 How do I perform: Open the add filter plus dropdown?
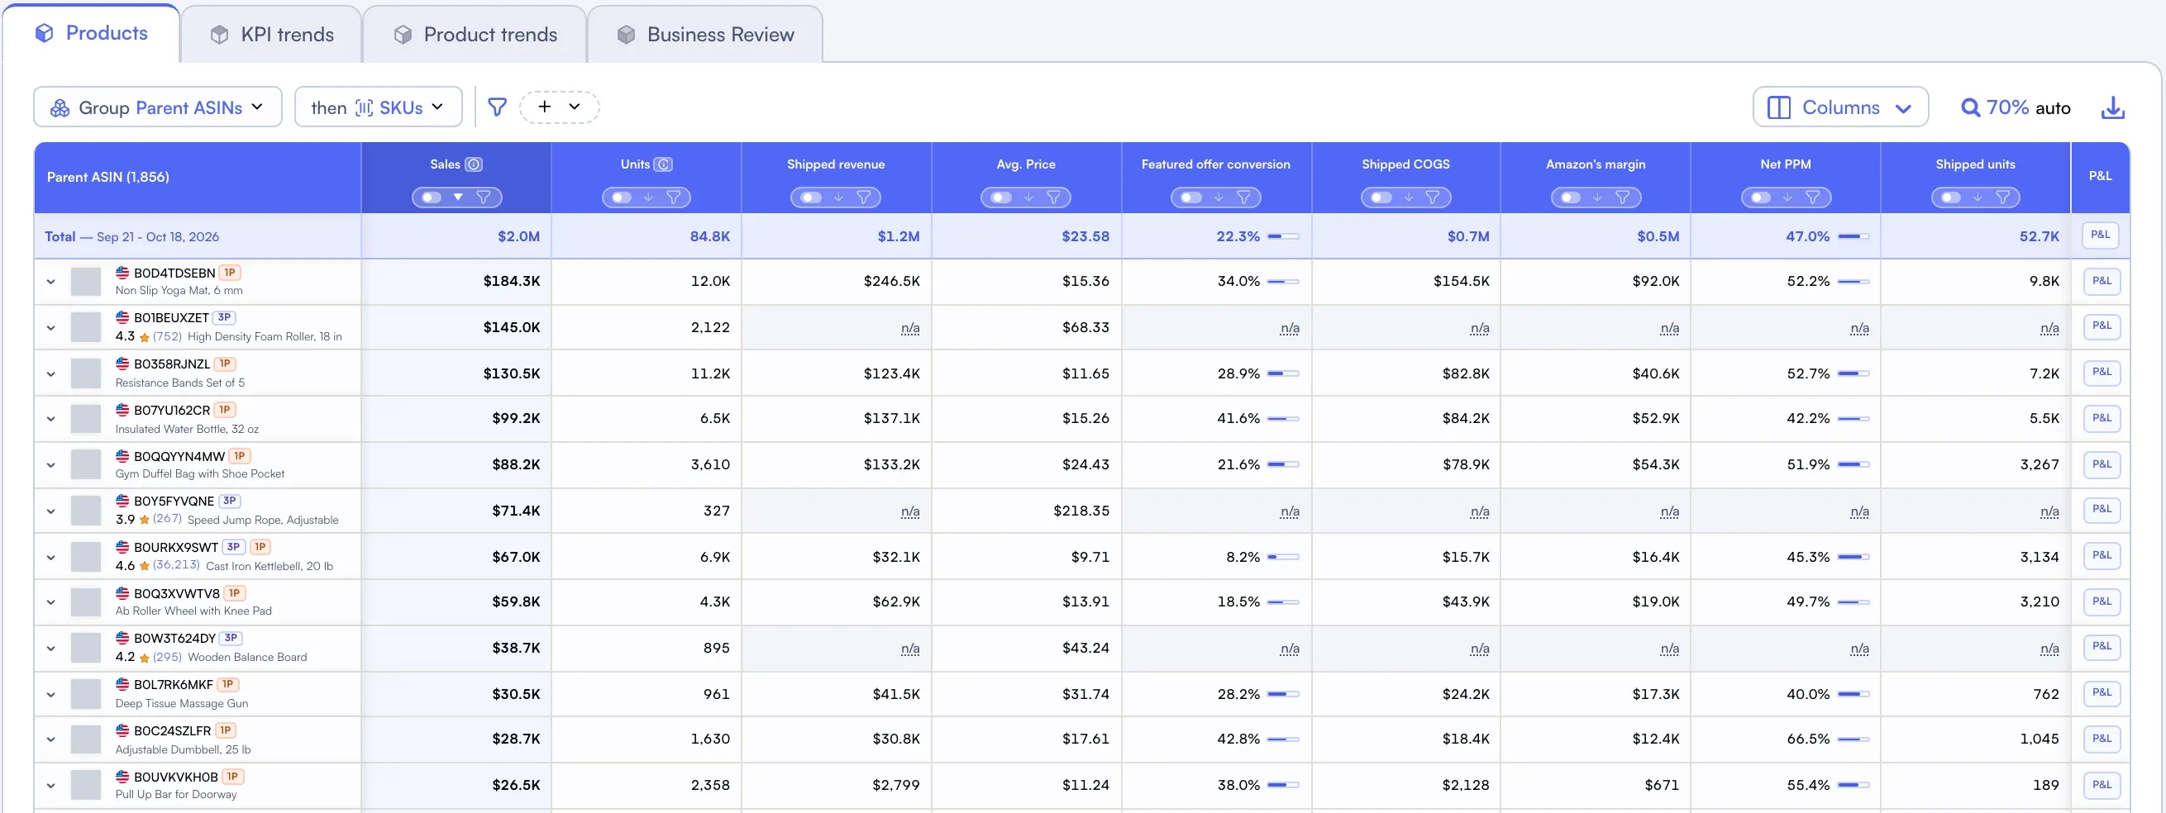(559, 107)
